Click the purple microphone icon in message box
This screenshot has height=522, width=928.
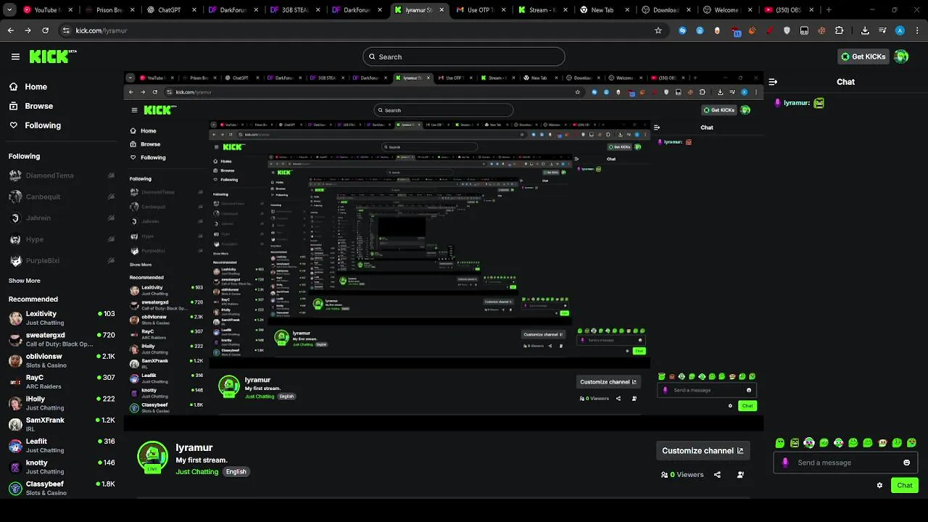(785, 463)
